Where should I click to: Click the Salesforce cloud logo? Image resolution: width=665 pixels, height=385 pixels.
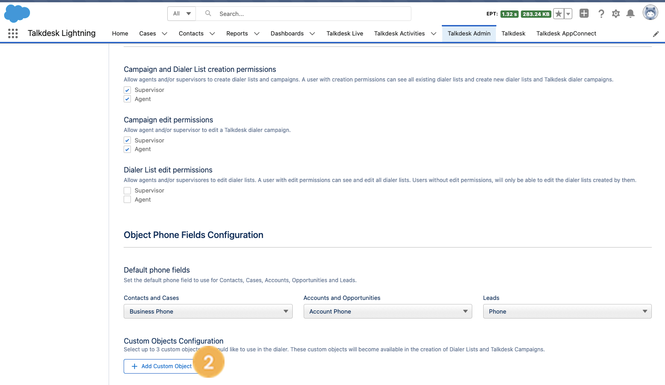(17, 13)
